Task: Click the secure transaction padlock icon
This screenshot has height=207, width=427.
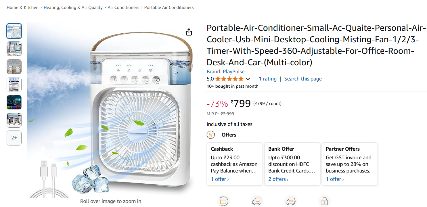Action: coord(324,201)
